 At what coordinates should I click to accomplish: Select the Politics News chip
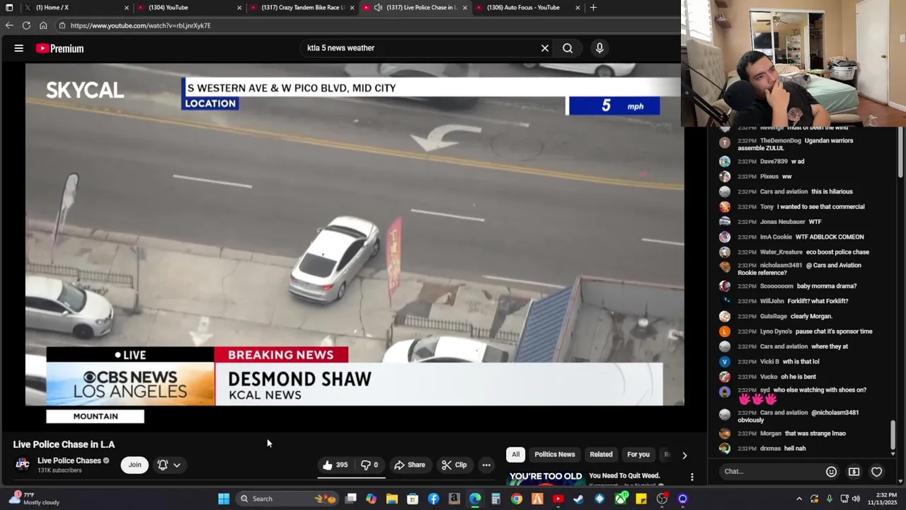coord(555,455)
